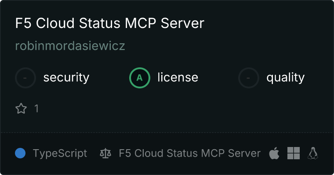The height and width of the screenshot is (175, 334).
Task: Click the Windows platform icon
Action: (294, 153)
